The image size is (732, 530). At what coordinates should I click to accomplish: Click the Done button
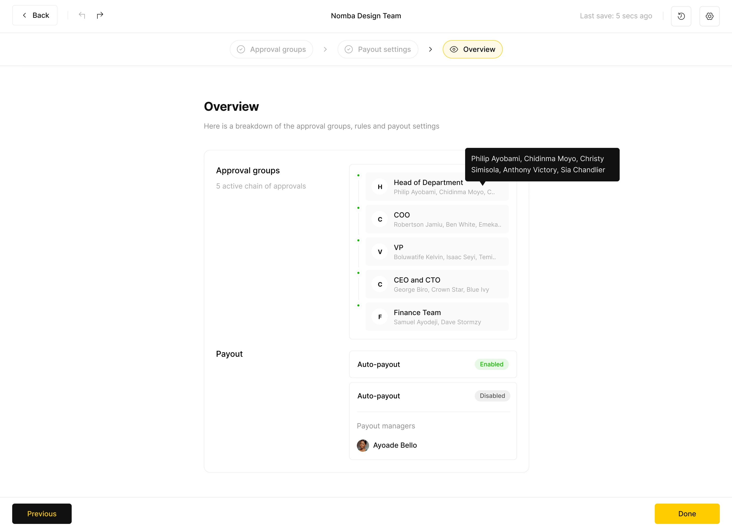687,513
